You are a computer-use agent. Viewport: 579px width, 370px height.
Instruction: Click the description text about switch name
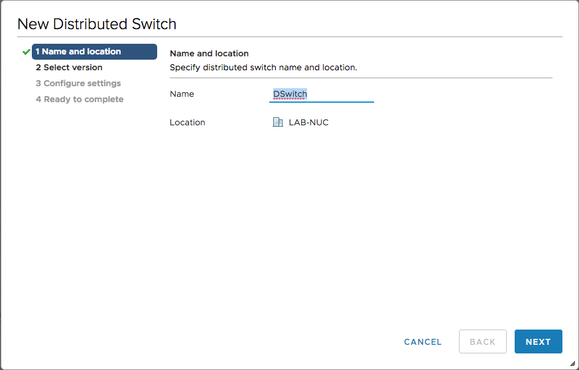pyautogui.click(x=264, y=68)
